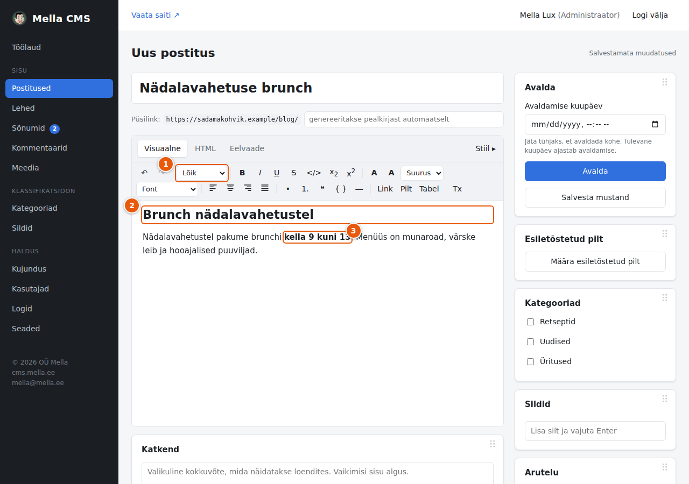The image size is (689, 484).
Task: Open the Vaata saiti link
Action: (156, 15)
